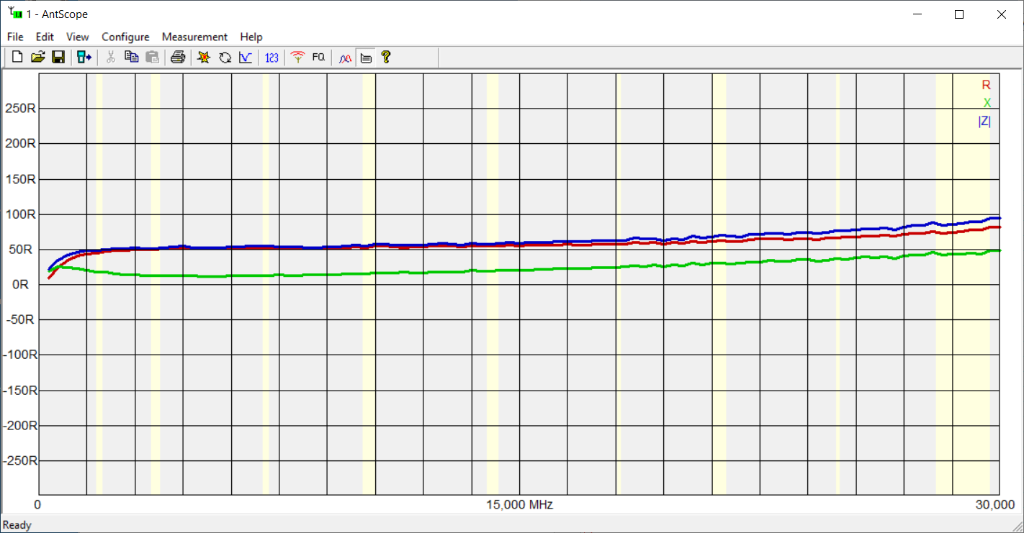
Task: Copy the graph using the Copy icon
Action: [131, 58]
